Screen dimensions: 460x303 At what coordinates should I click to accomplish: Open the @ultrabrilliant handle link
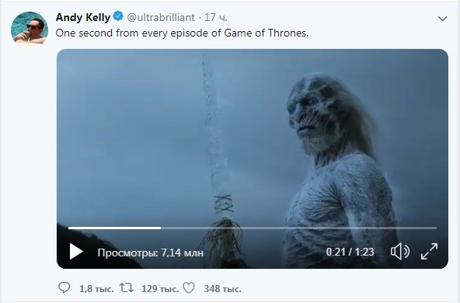[161, 17]
